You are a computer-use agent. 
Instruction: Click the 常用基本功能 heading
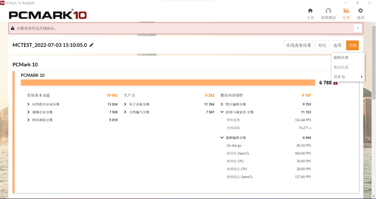pos(38,95)
